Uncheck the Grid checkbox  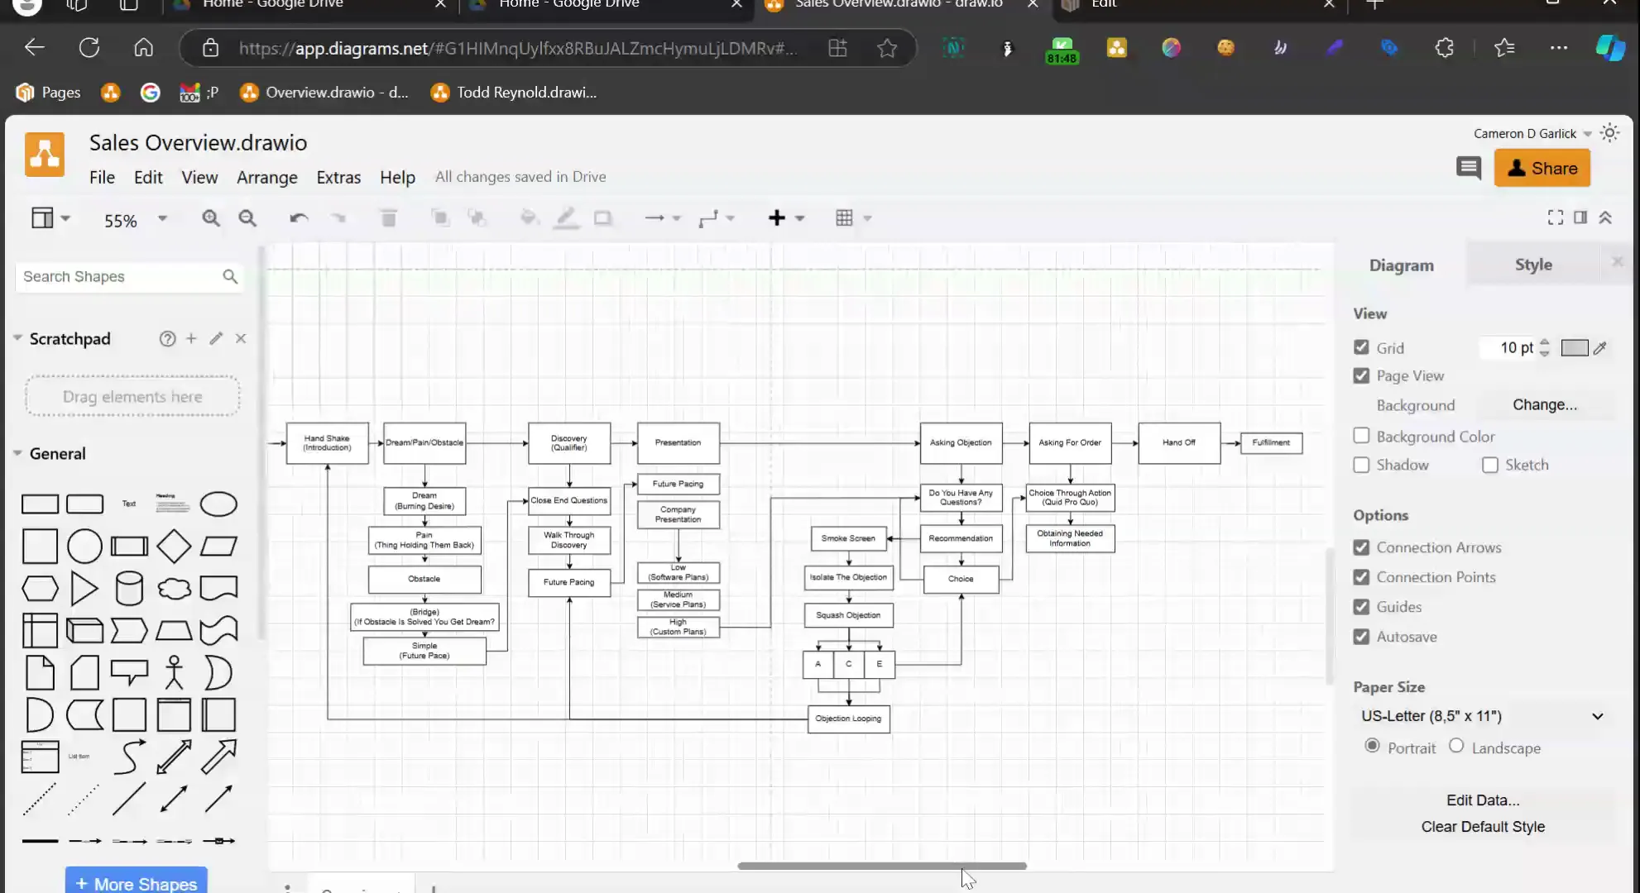tap(1361, 347)
